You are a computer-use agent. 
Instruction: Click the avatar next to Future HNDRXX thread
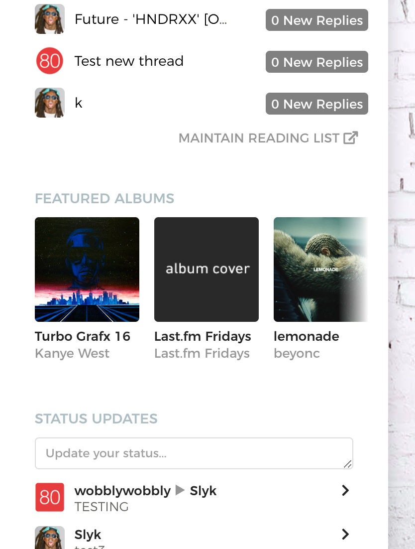click(50, 19)
